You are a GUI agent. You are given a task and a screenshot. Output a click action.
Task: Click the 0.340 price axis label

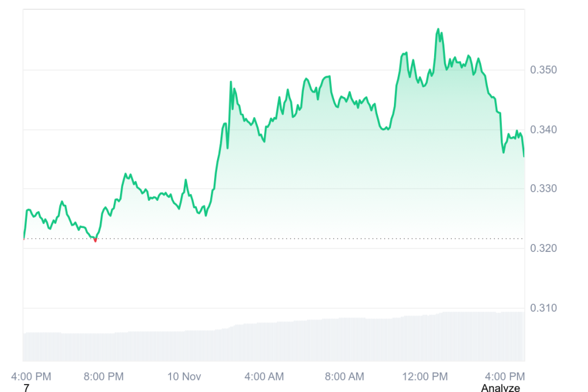(x=542, y=130)
